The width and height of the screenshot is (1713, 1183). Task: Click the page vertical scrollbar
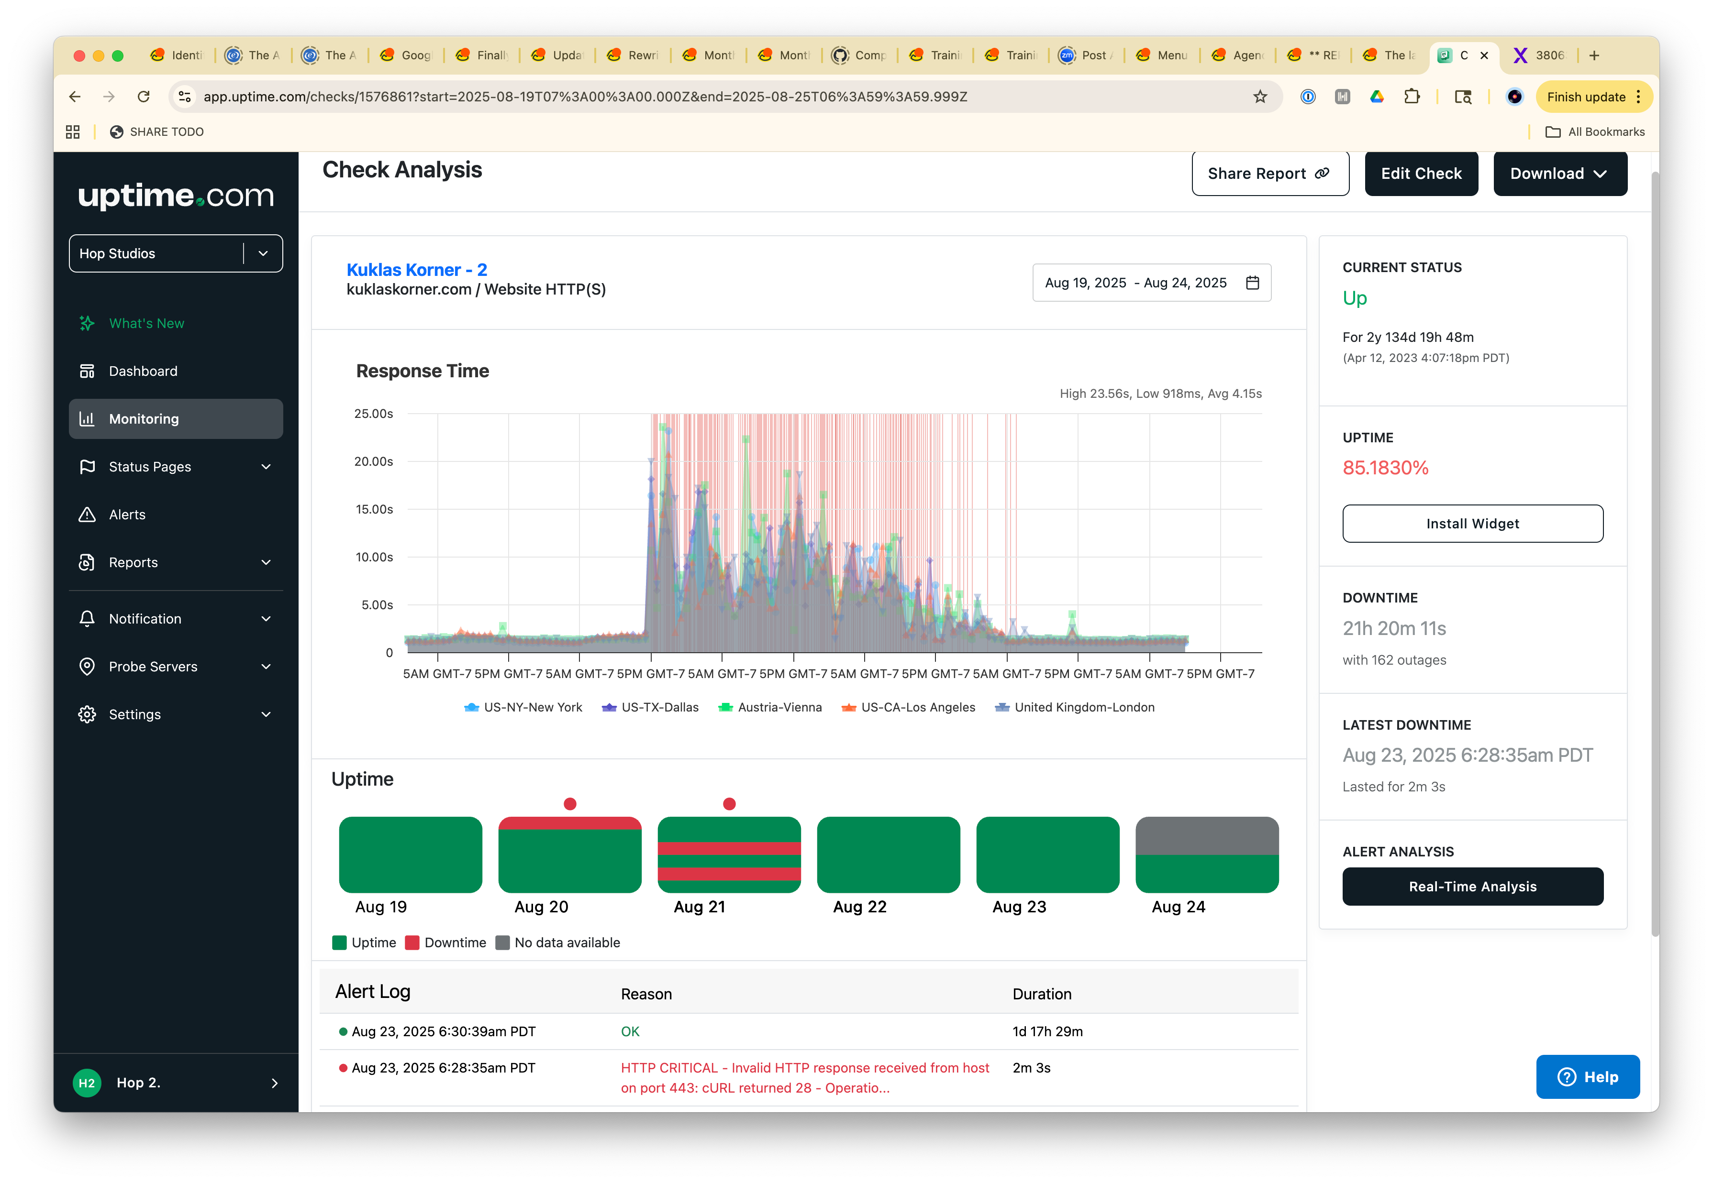pyautogui.click(x=1655, y=554)
